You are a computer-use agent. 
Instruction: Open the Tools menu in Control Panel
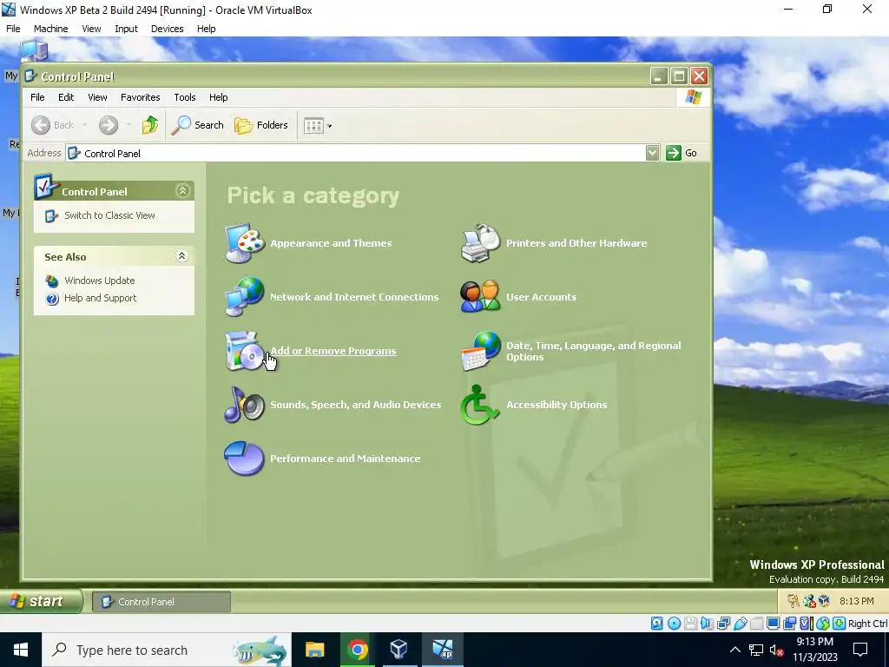(185, 97)
